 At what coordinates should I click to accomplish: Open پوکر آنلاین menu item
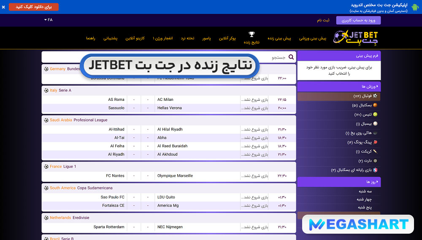[x=227, y=38]
